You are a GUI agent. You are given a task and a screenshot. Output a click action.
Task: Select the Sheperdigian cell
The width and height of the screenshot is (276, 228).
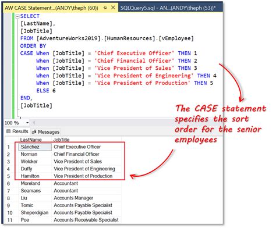tap(35, 213)
